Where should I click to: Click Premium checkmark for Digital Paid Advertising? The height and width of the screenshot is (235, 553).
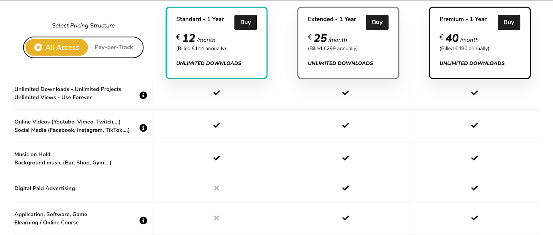click(475, 188)
